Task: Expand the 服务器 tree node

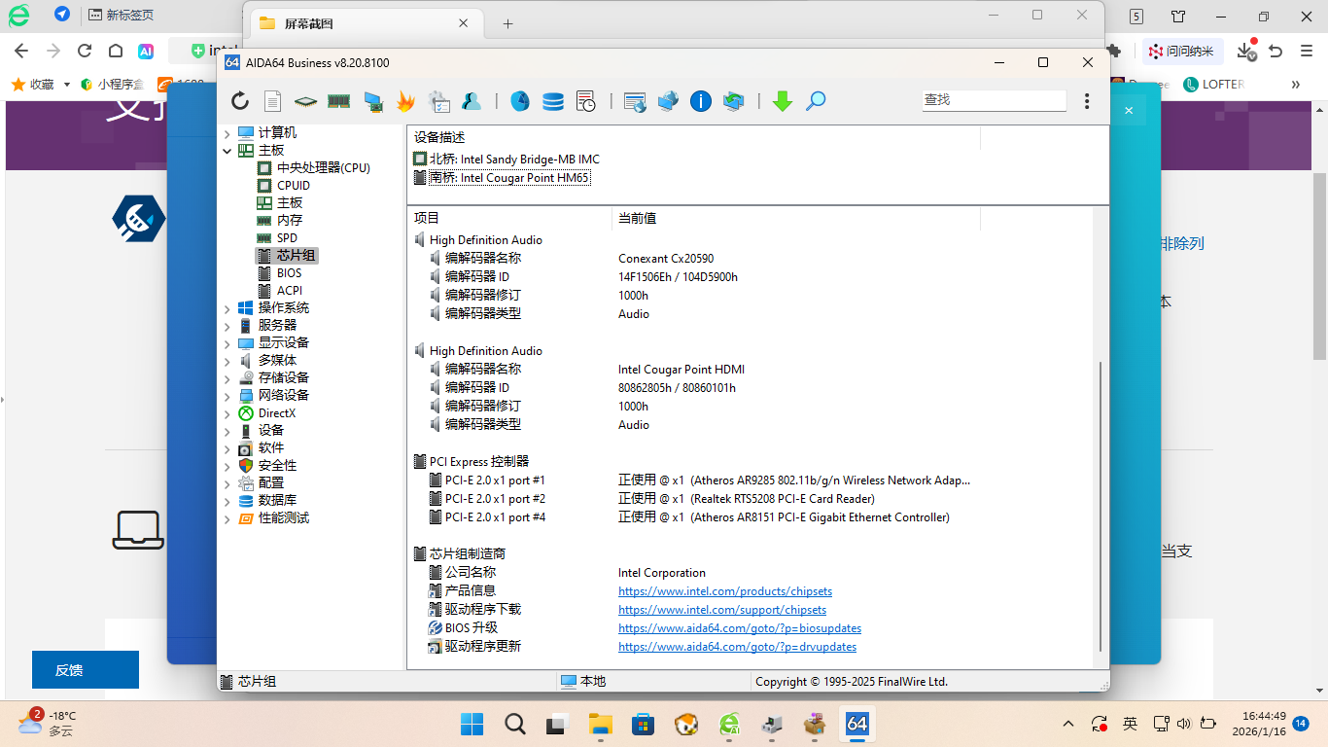Action: pyautogui.click(x=227, y=326)
